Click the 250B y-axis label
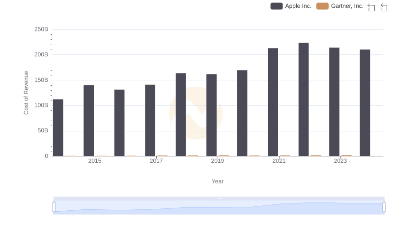 click(x=41, y=29)
